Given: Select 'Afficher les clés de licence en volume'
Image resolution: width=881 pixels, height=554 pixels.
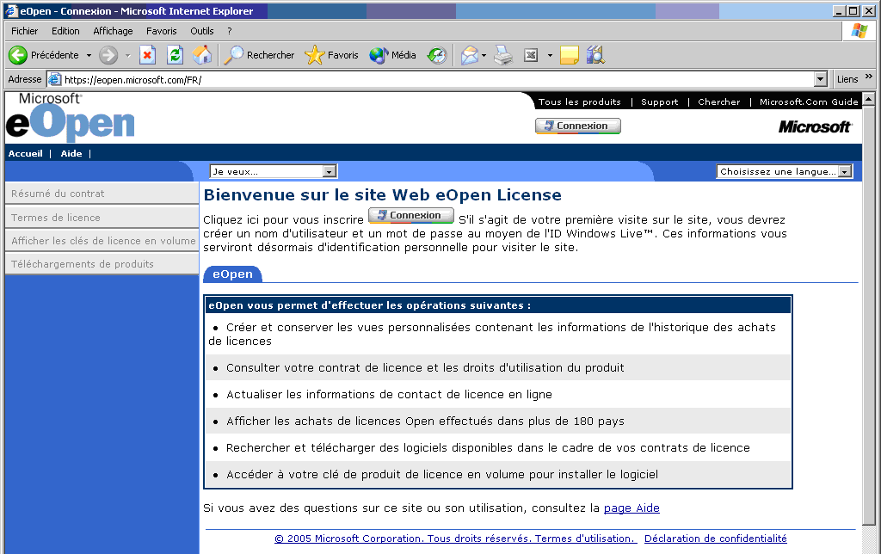Looking at the screenshot, I should (x=102, y=241).
